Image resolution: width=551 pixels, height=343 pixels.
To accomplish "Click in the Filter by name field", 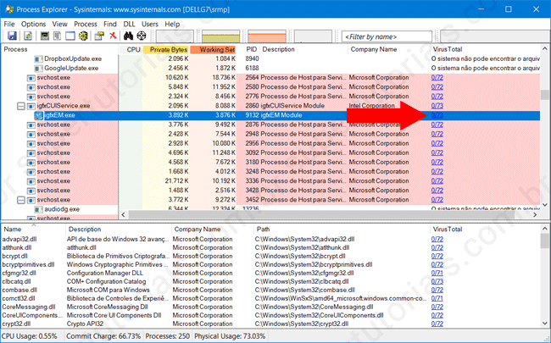I will click(386, 37).
